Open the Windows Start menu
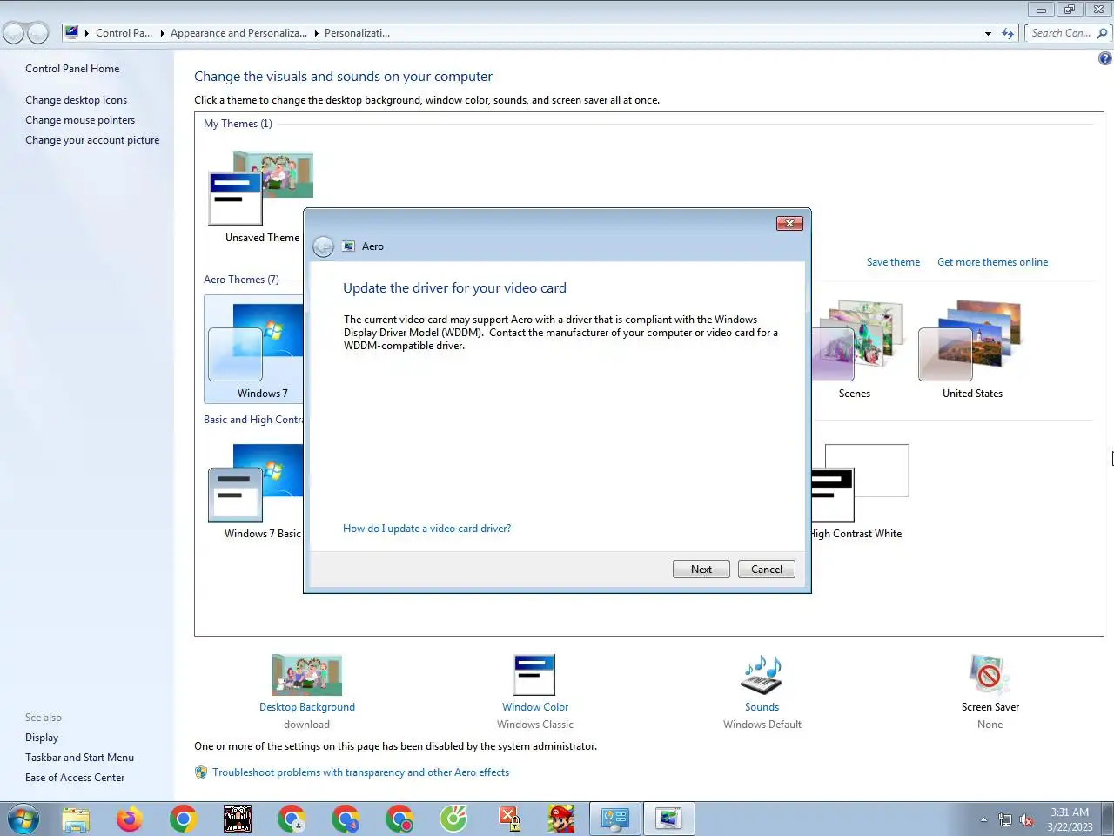The height and width of the screenshot is (836, 1114). click(x=23, y=819)
